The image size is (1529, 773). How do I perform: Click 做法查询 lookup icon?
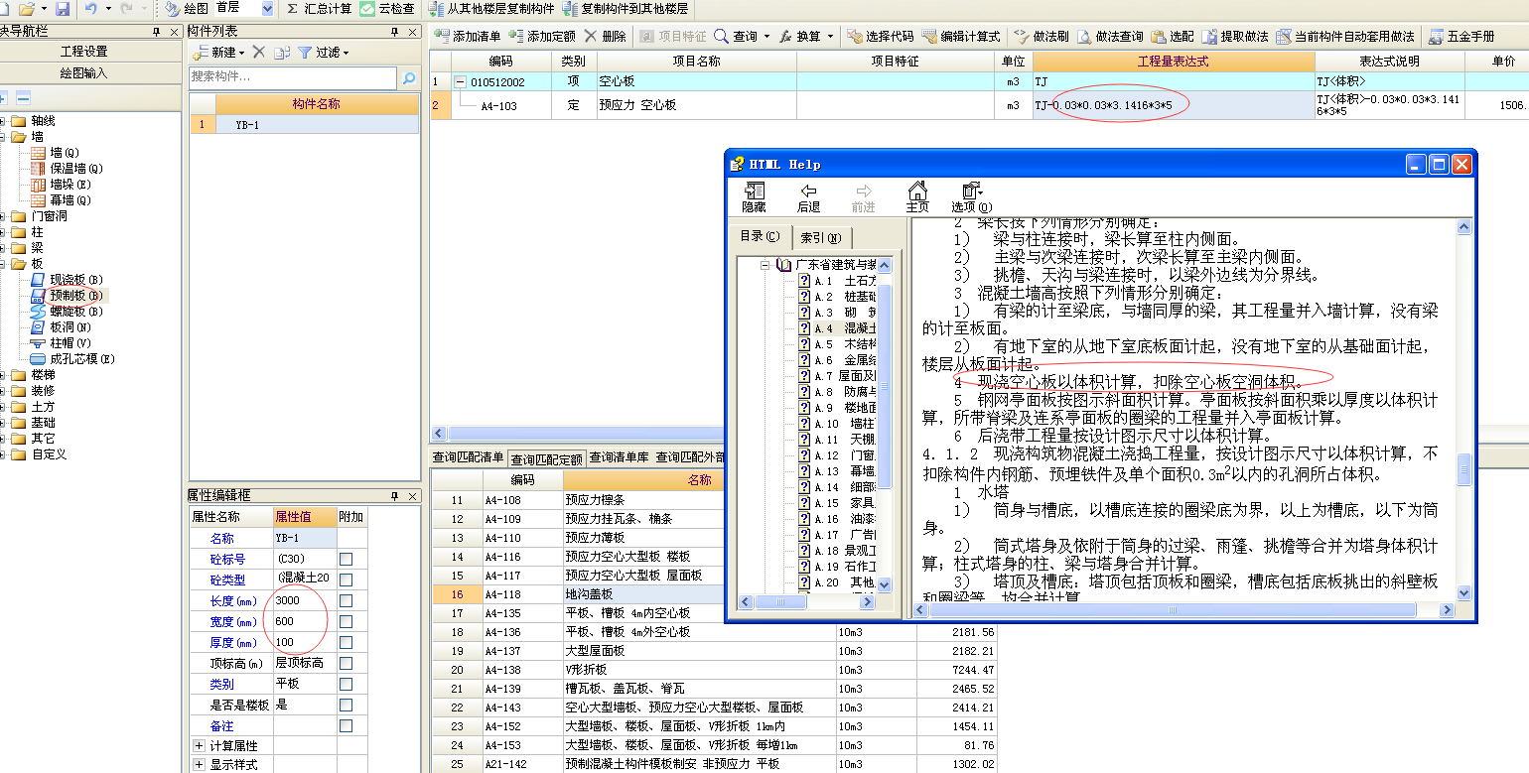click(x=1084, y=36)
